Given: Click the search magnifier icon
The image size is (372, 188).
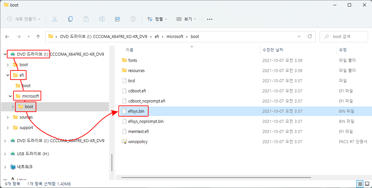Looking at the screenshot, I should pyautogui.click(x=327, y=37).
